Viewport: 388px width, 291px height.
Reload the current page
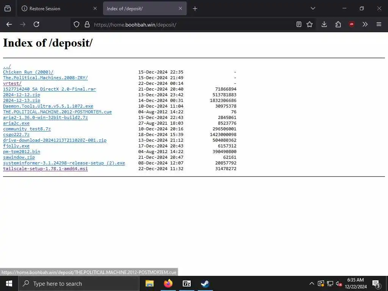(36, 24)
